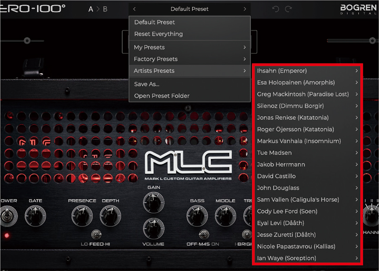
Task: Expand Esa Holopainen (Amorphis) presets
Action: (307, 83)
